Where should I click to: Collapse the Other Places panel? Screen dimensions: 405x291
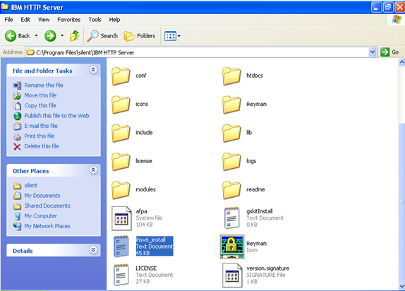click(x=93, y=170)
